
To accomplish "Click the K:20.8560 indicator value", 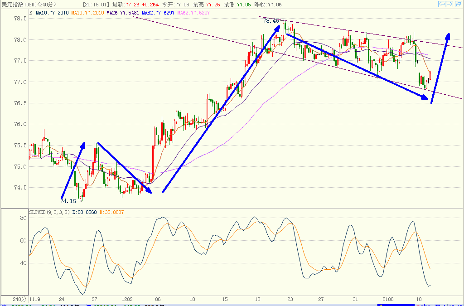I will click(84, 212).
